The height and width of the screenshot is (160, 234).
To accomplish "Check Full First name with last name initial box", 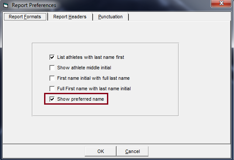I will click(x=52, y=89).
